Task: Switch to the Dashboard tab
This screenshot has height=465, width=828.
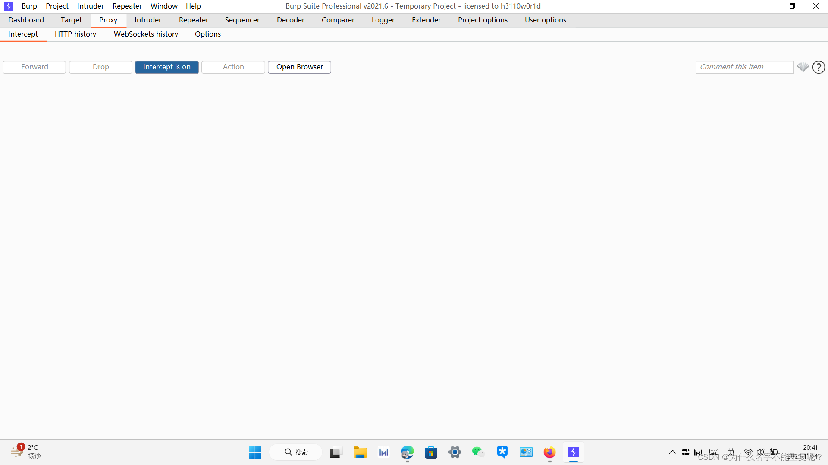Action: click(x=26, y=20)
